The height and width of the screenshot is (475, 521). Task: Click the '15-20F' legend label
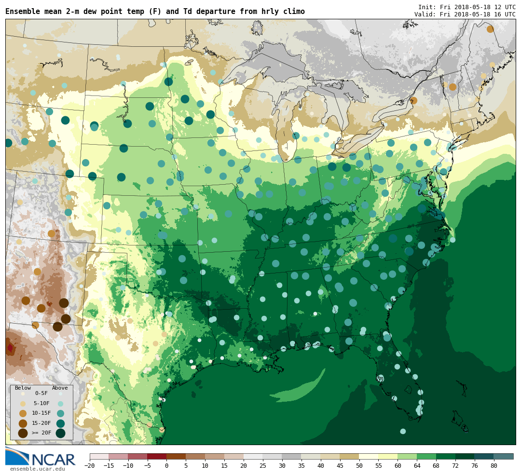[41, 423]
